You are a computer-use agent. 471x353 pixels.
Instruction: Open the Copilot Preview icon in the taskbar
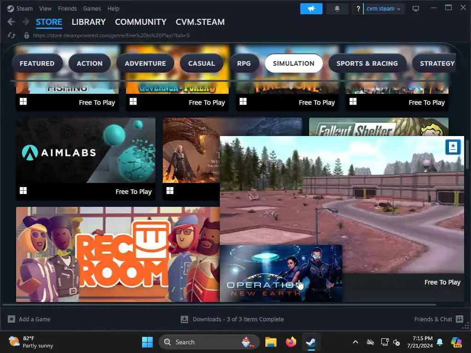tap(456, 342)
